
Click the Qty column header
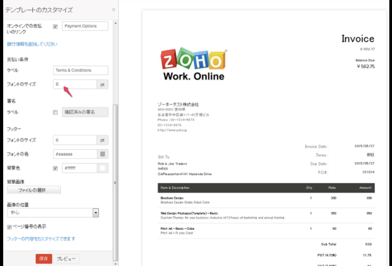pyautogui.click(x=309, y=188)
